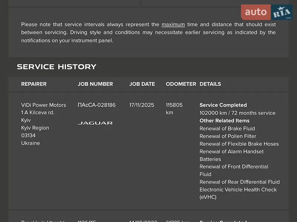Click the Service Completed label

[x=223, y=105]
